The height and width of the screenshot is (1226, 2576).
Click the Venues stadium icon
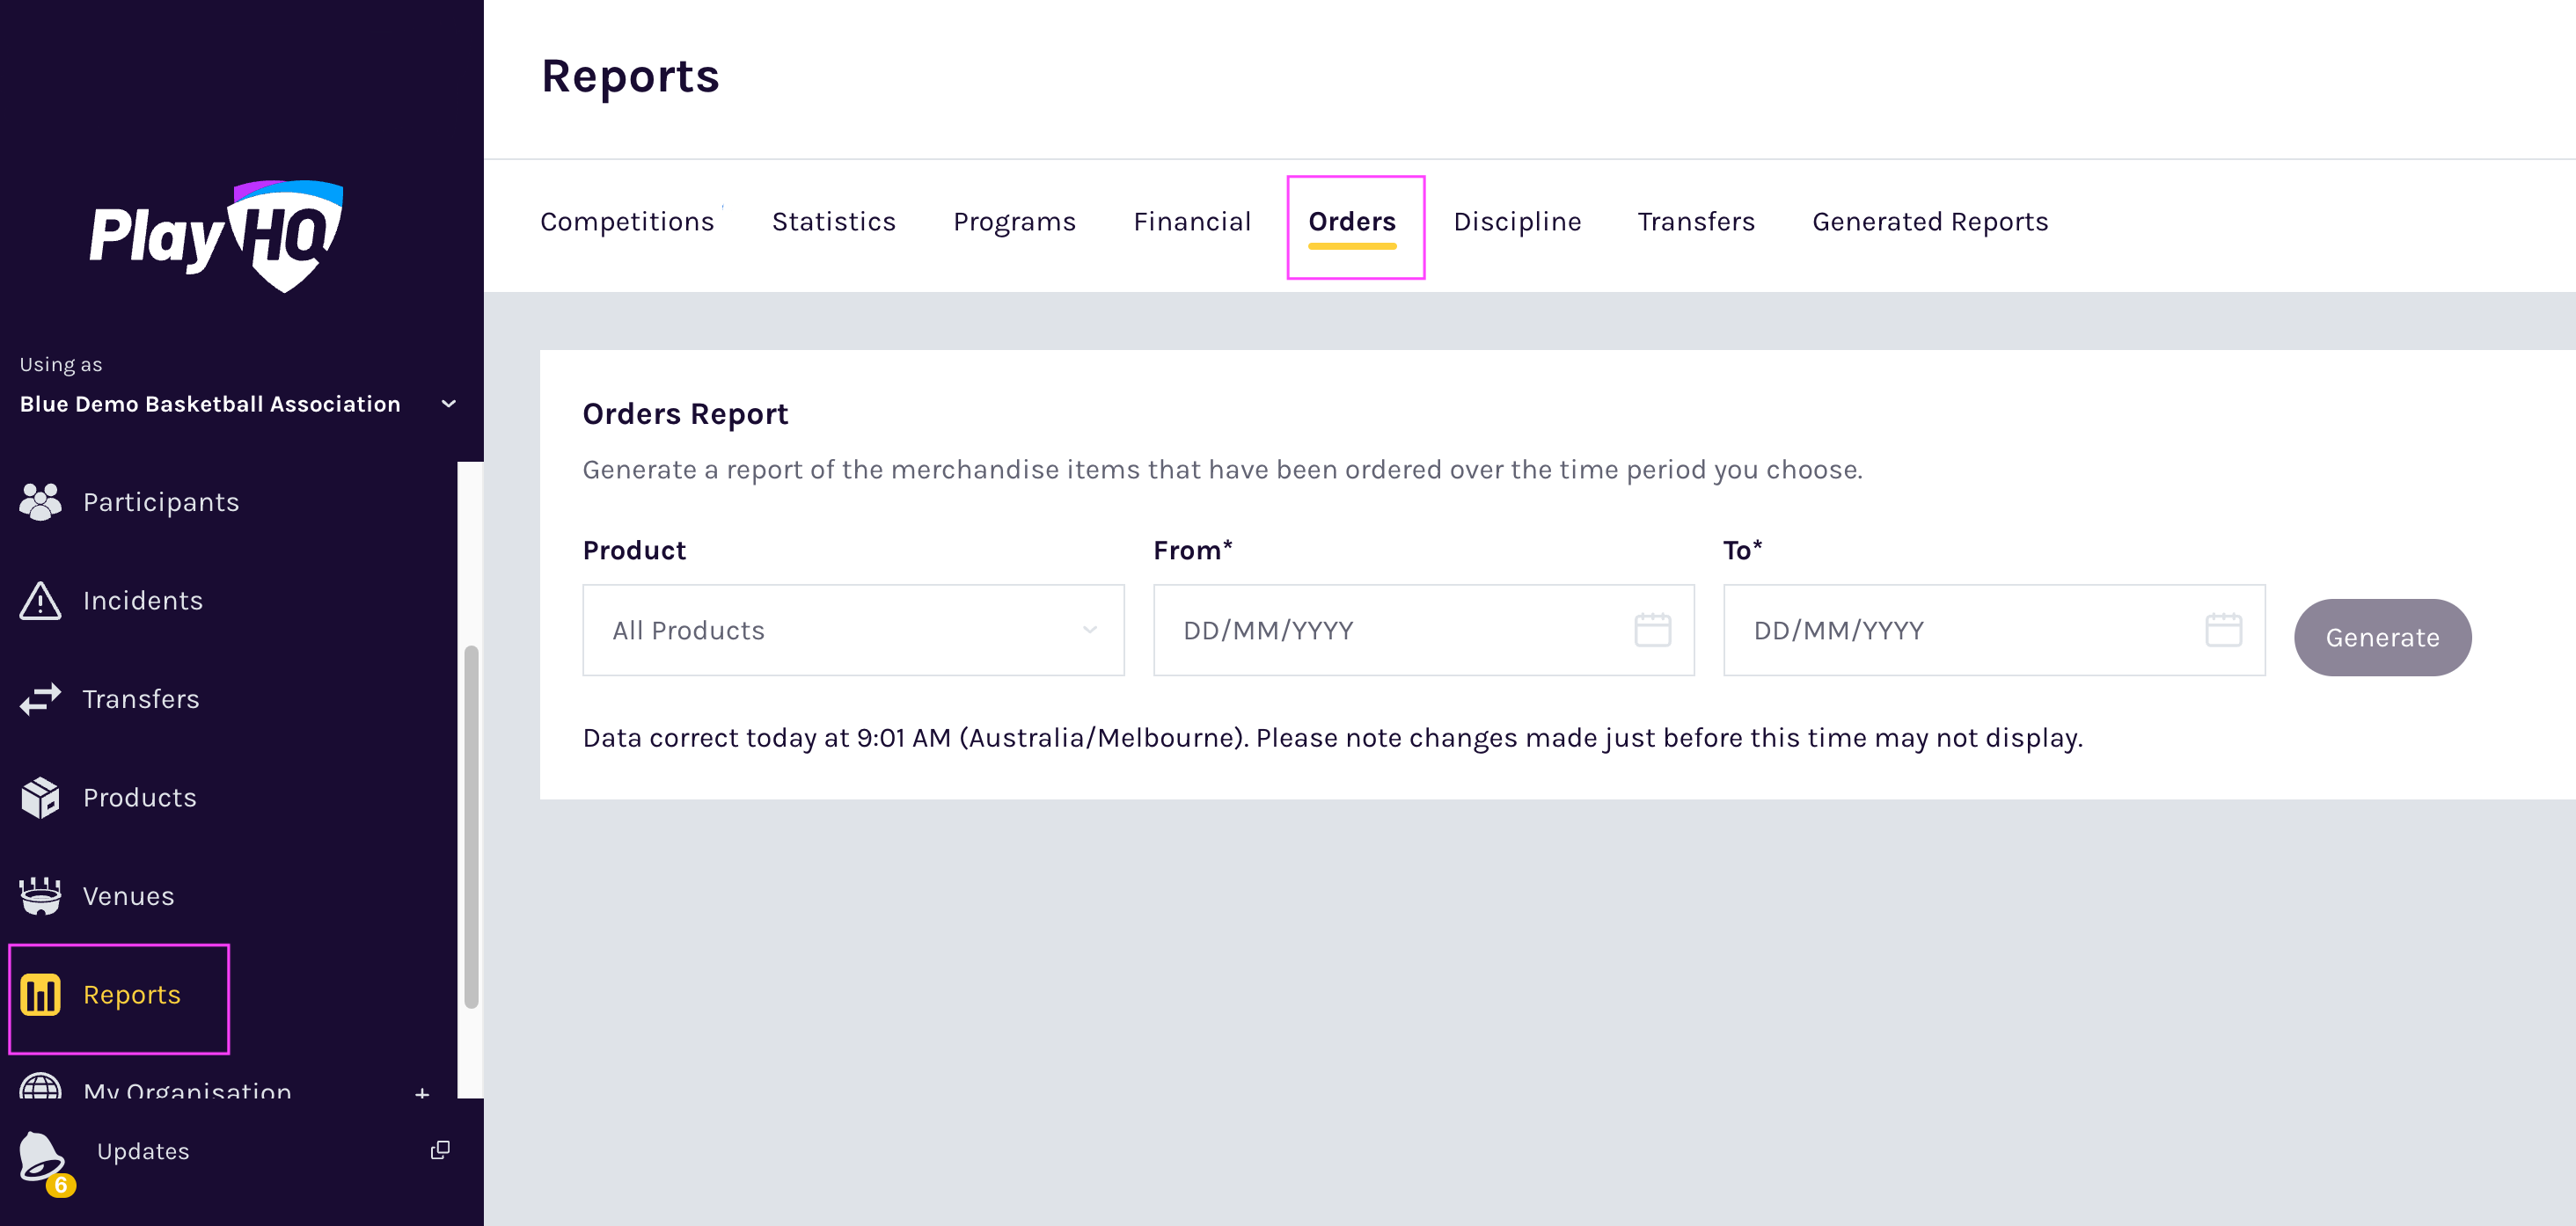point(40,895)
